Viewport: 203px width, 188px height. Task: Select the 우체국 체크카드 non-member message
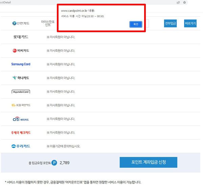61,132
